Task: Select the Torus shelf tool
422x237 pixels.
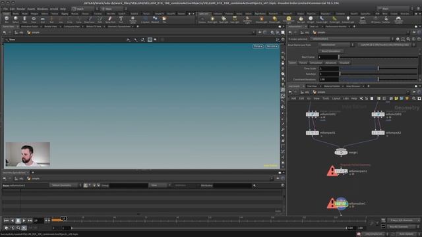Action: (x=34, y=19)
